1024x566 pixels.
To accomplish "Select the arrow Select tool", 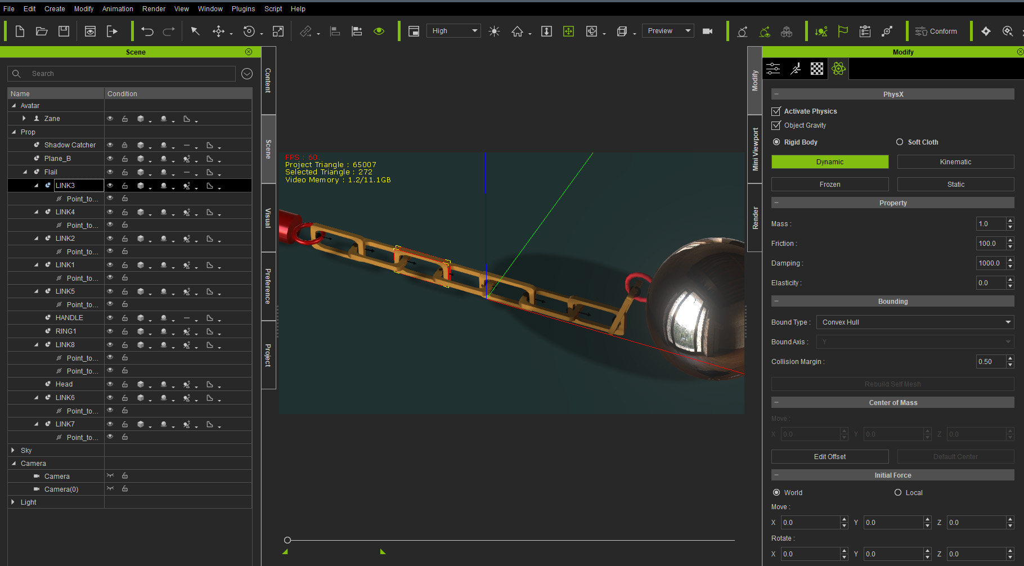I will 195,32.
